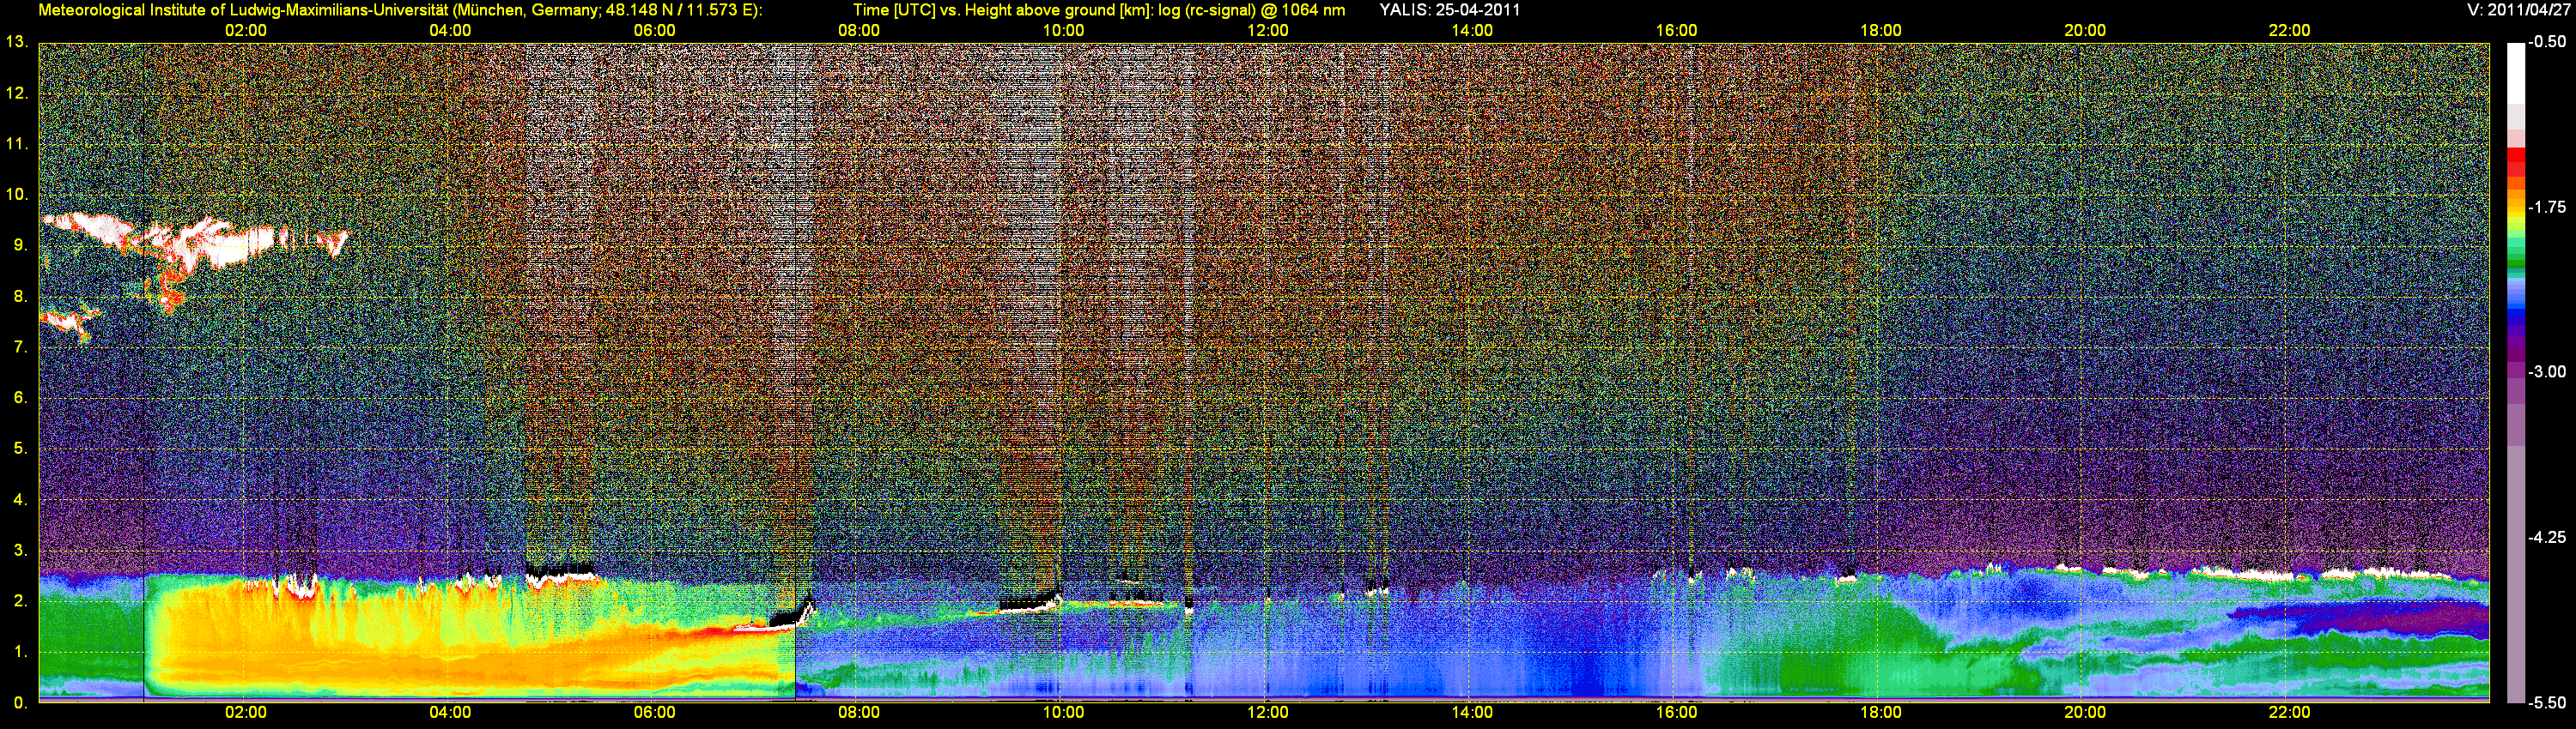The width and height of the screenshot is (2576, 729).
Task: Click the 5 km height axis label
Action: click(19, 449)
